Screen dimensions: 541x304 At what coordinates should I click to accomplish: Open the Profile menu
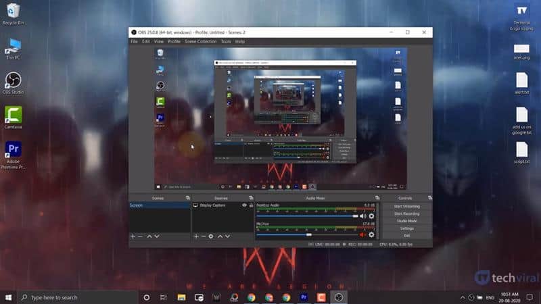coord(174,41)
